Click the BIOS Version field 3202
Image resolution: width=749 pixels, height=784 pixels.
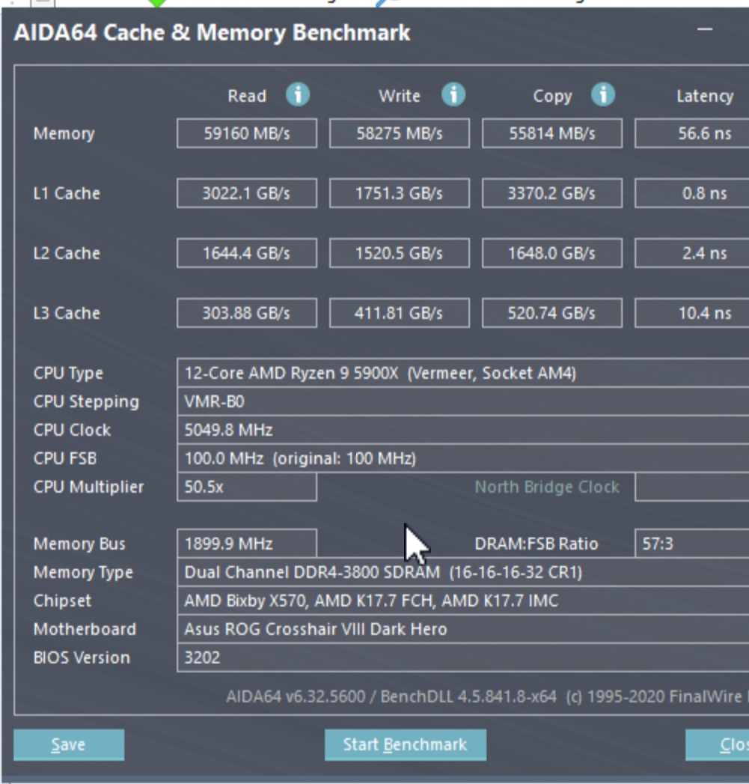point(463,657)
